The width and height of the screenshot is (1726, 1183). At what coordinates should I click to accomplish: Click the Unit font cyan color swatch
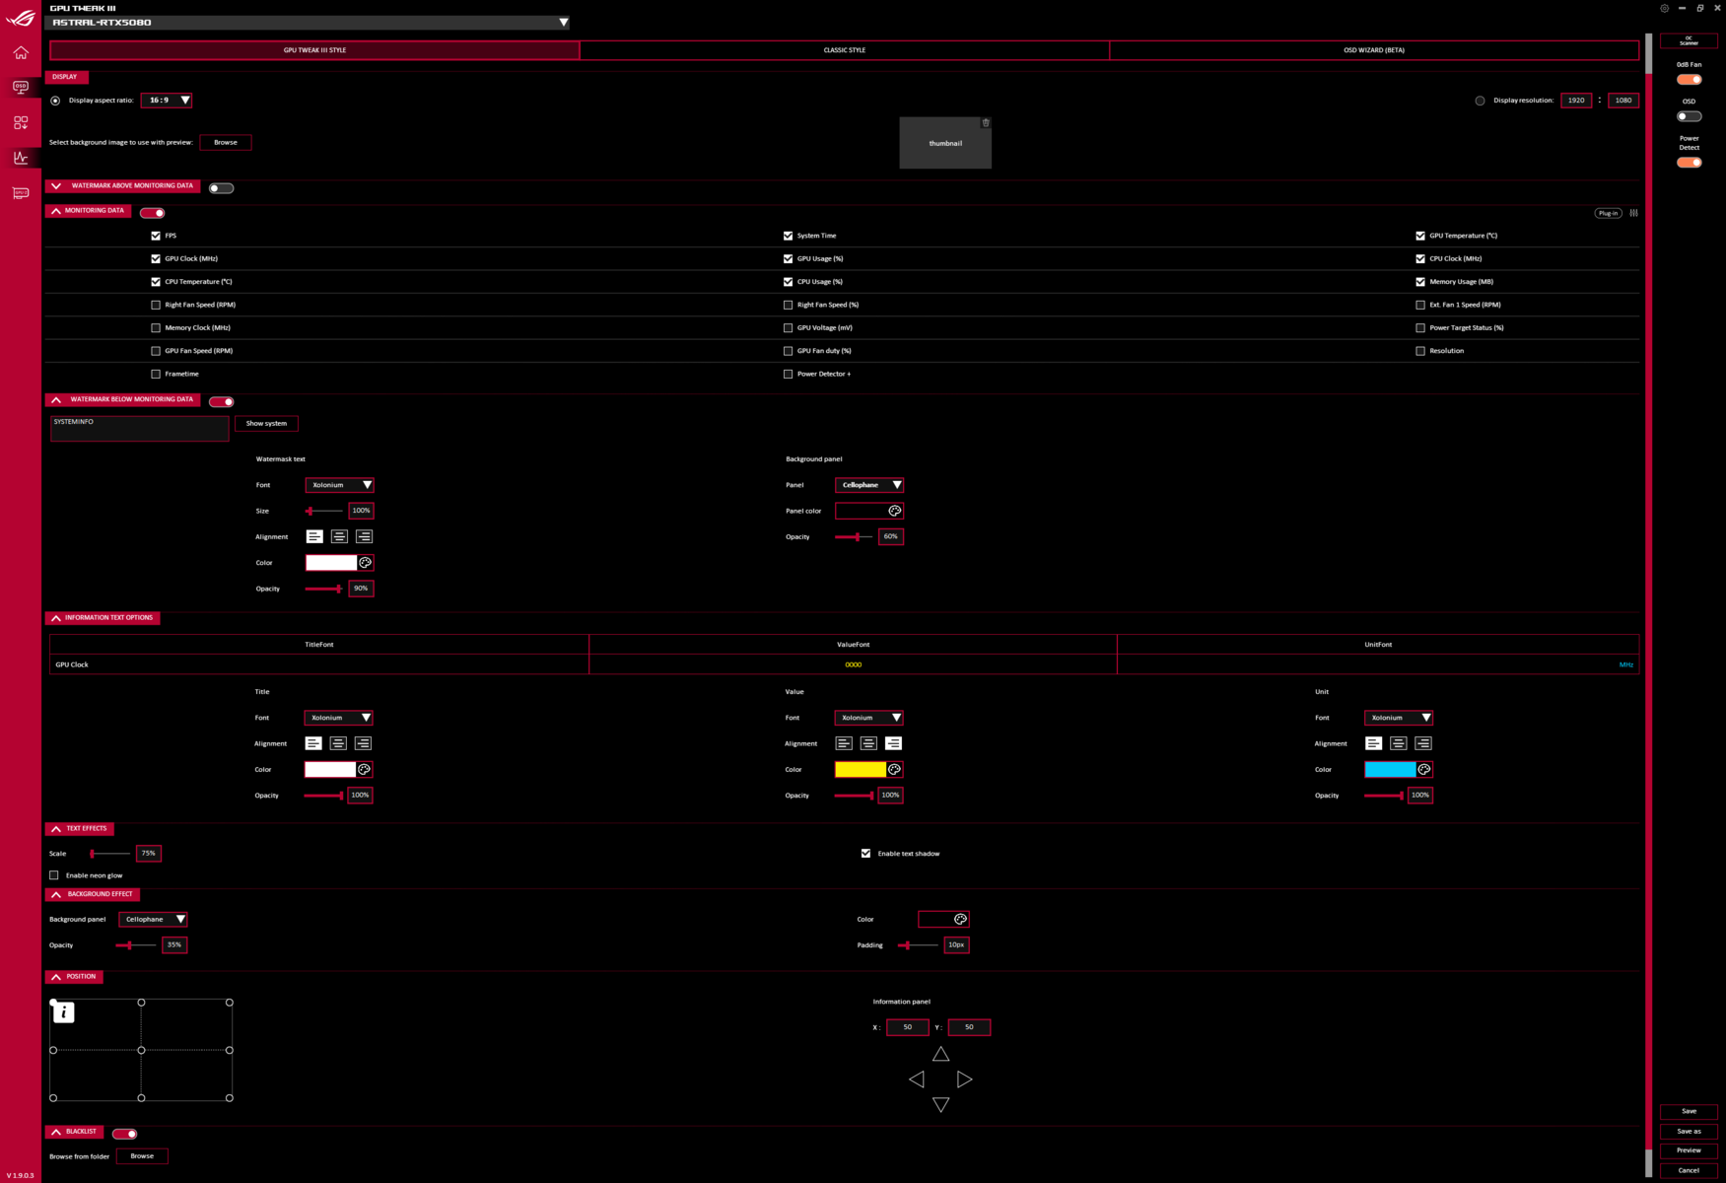[1389, 770]
